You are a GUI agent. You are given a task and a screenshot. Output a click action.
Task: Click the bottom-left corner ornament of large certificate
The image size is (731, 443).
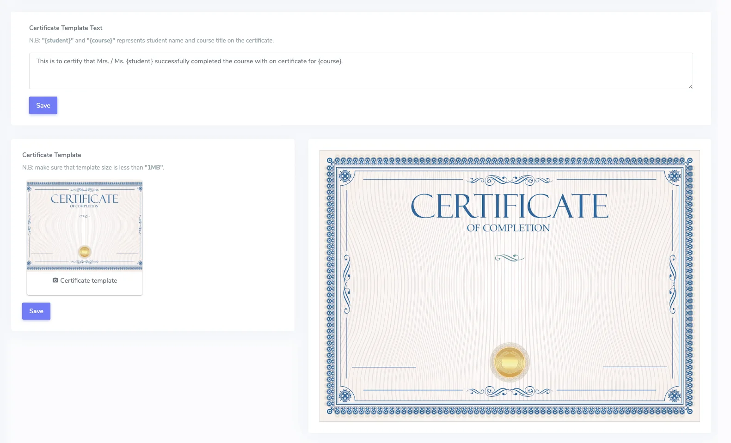345,395
